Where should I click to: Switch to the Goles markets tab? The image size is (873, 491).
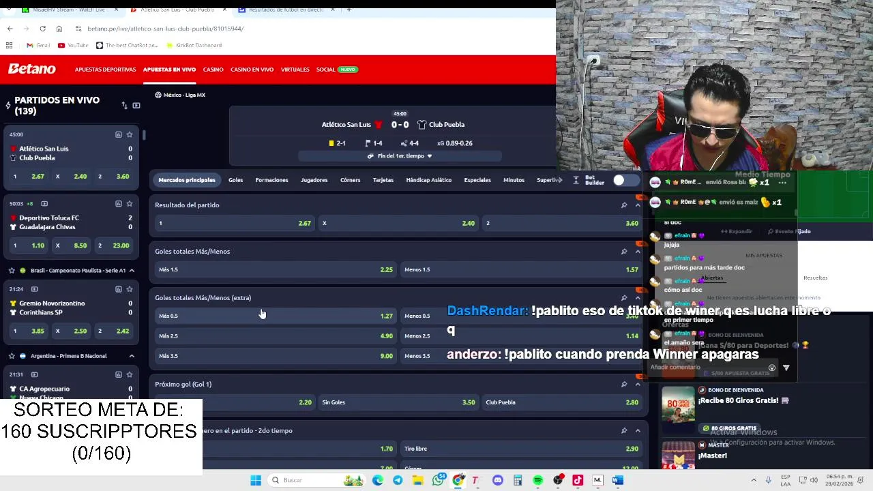coord(235,180)
